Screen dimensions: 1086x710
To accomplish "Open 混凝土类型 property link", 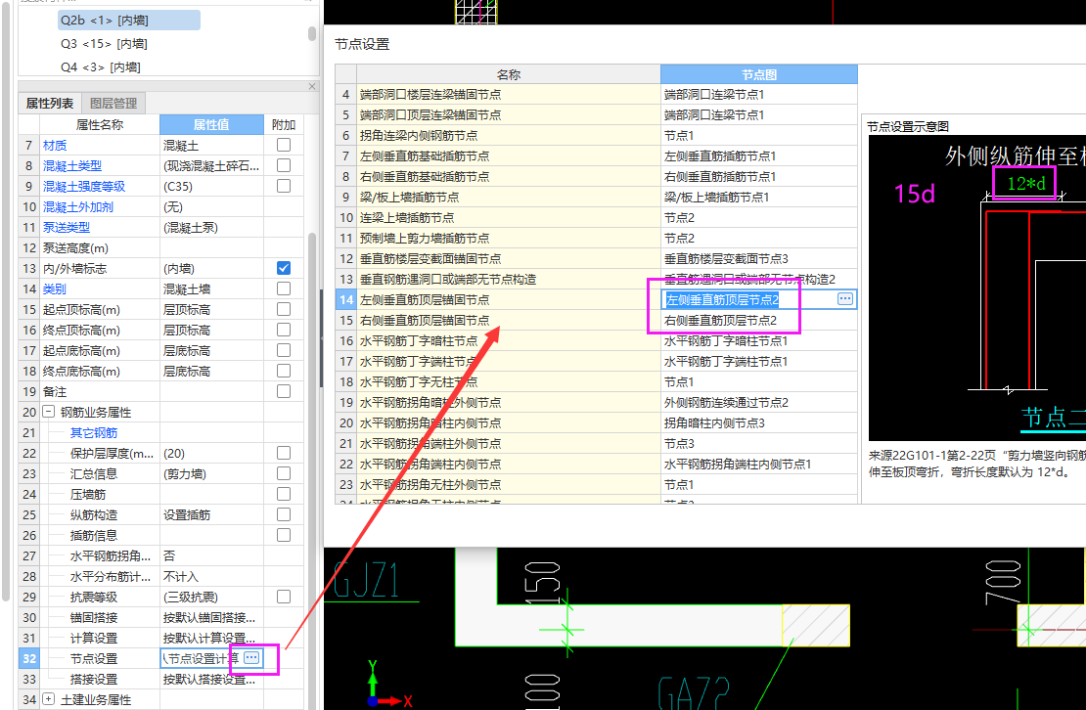I will 72,166.
